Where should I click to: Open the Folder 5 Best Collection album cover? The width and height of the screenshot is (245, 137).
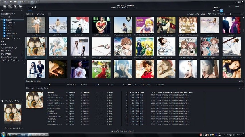[188, 25]
